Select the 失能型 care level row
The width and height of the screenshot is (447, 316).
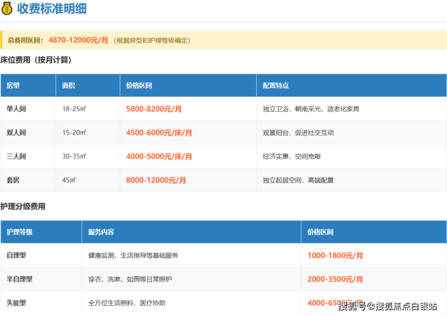click(16, 303)
